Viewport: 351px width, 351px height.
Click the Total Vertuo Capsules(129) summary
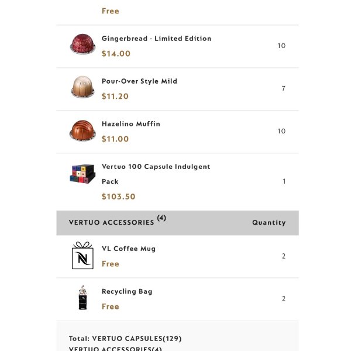pos(125,339)
